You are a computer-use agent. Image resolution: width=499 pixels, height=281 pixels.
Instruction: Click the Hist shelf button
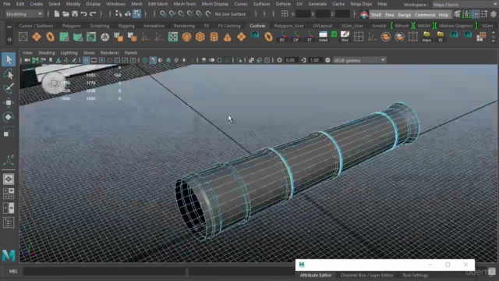pos(345,37)
